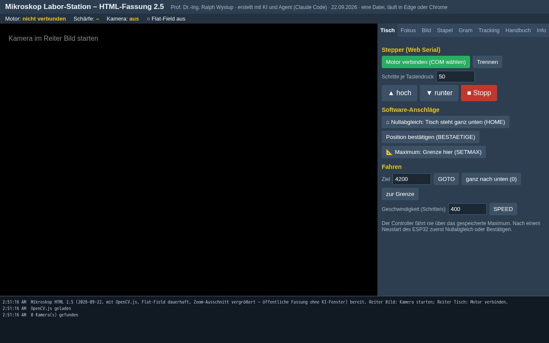This screenshot has width=549, height=343.
Task: Click the Kamera 'aus' status
Action: point(134,18)
